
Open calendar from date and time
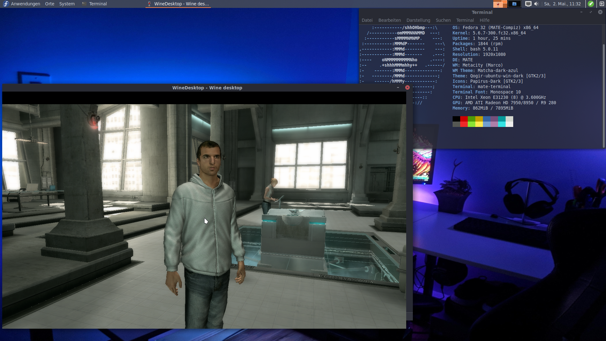(562, 4)
